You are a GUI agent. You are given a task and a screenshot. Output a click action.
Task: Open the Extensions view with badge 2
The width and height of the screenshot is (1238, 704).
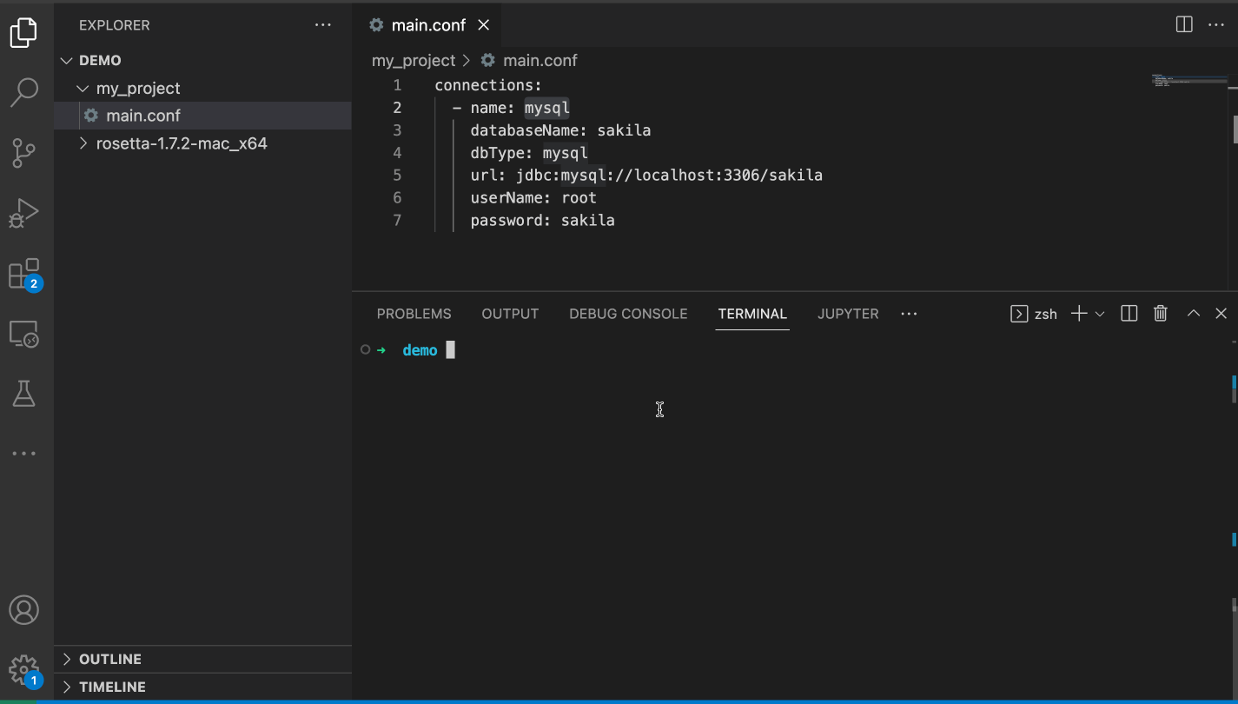point(23,274)
